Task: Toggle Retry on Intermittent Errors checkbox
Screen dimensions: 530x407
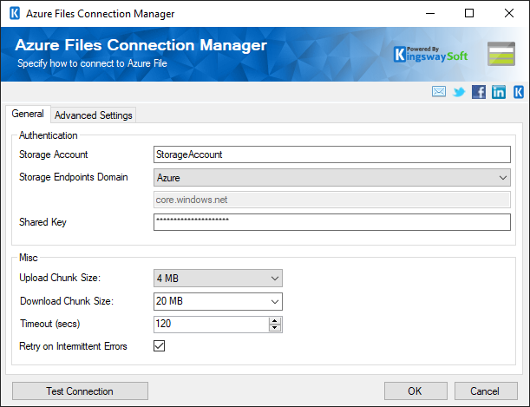Action: pos(160,345)
